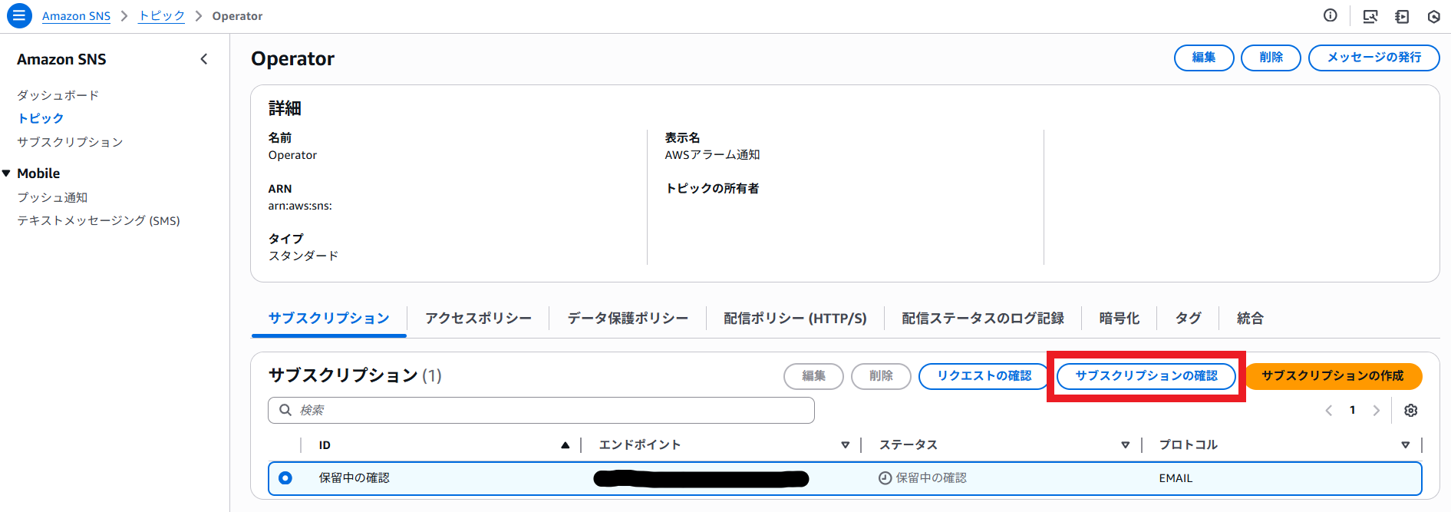Click the notebook play panel icon

(x=1402, y=16)
